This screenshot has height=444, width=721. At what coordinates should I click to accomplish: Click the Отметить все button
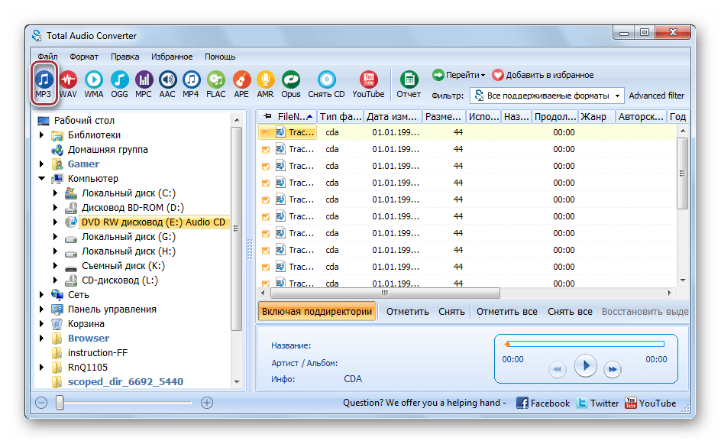507,312
